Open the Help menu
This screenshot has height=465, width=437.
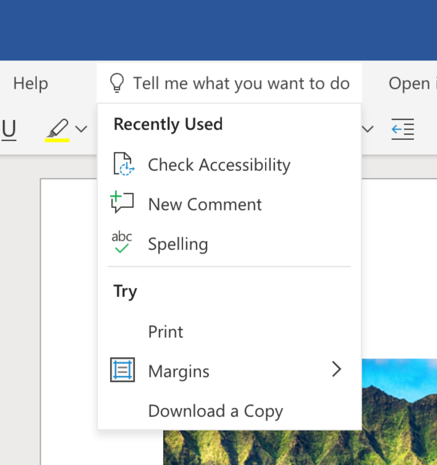click(30, 83)
